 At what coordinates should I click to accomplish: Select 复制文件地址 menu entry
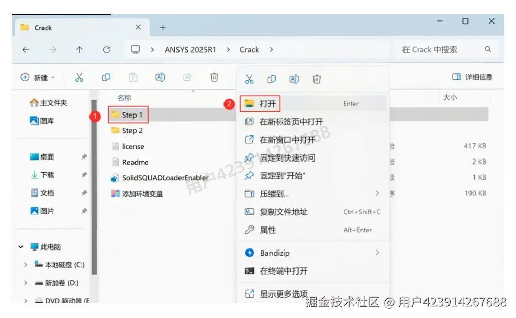point(313,212)
